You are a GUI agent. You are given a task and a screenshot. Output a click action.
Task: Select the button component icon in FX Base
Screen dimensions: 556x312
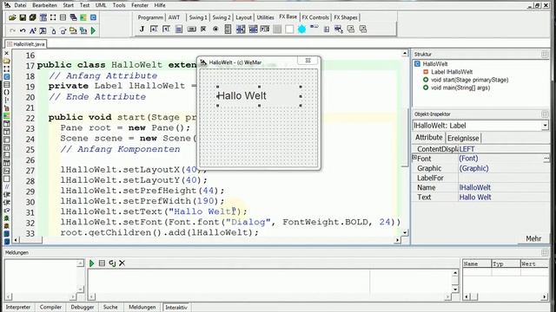tap(191, 29)
